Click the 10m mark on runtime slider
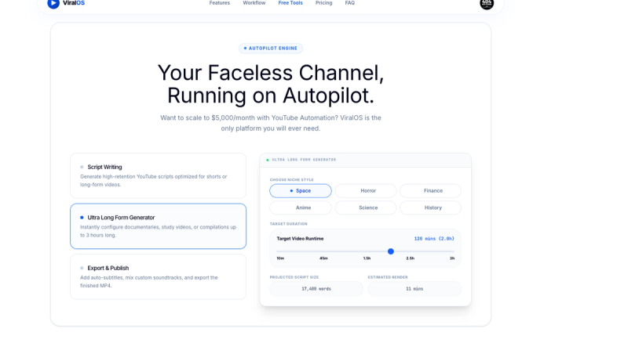Screen dimensions: 628x361 280,258
